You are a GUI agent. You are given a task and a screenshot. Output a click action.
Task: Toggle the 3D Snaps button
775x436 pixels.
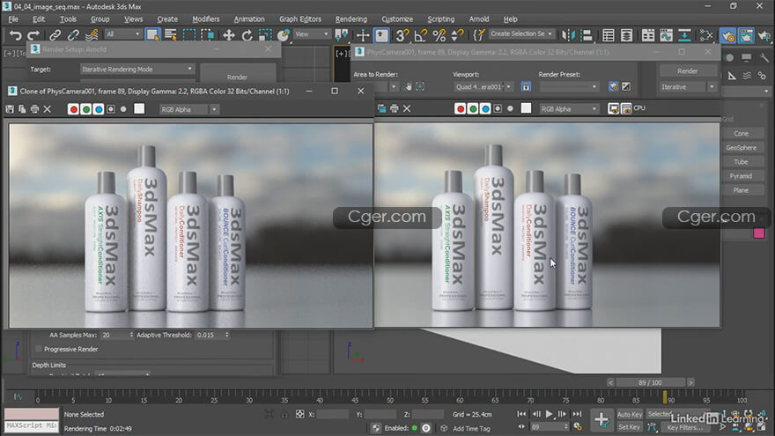[x=402, y=35]
